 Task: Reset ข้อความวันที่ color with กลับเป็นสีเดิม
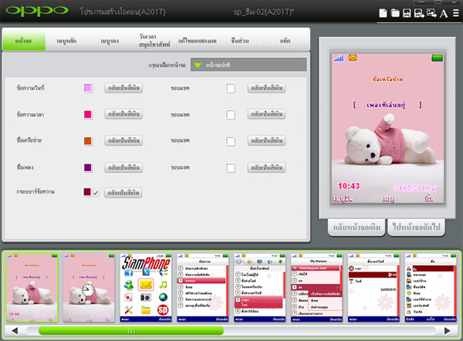[x=123, y=89]
